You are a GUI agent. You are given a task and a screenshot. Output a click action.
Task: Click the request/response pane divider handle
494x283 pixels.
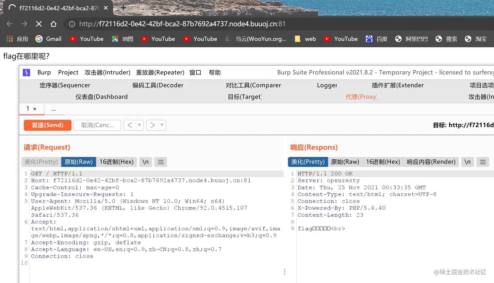tap(285, 272)
